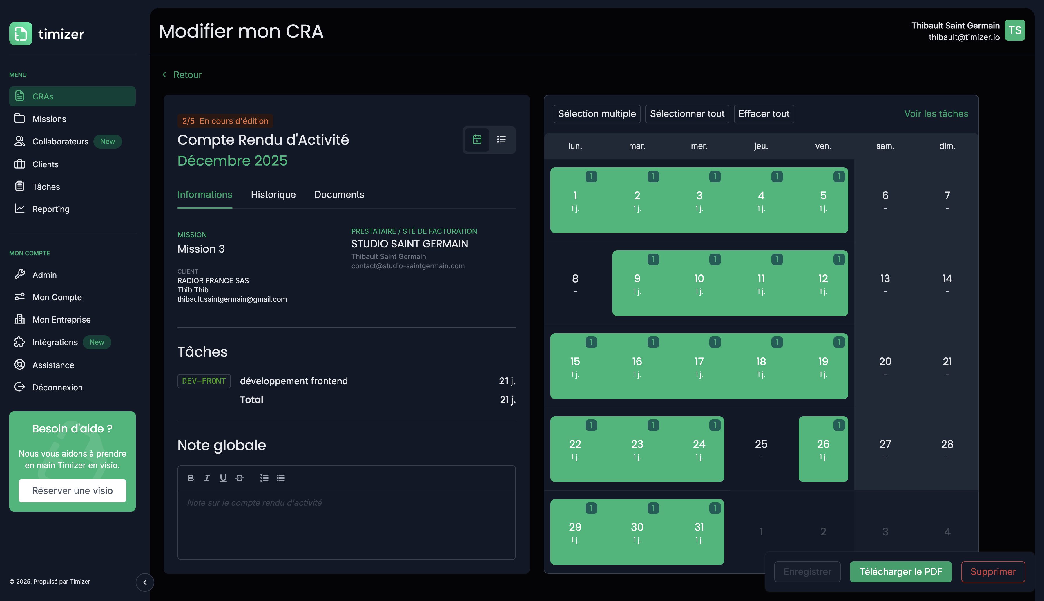Screen dimensions: 1044x601
Task: Open the Voir les tâches link
Action: pos(936,113)
